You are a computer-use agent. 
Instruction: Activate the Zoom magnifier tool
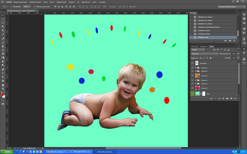click(x=3, y=89)
